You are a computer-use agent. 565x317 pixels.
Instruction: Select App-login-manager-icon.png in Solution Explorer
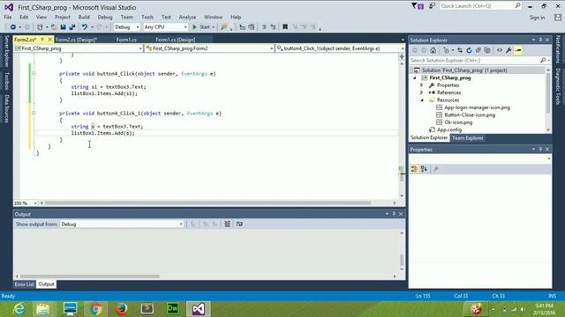click(x=477, y=107)
